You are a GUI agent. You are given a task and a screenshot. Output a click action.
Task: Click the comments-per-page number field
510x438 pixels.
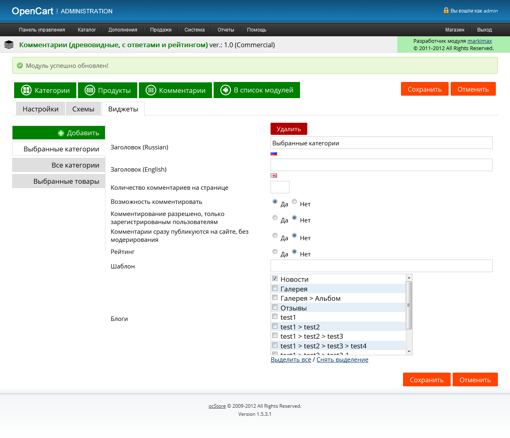(280, 187)
